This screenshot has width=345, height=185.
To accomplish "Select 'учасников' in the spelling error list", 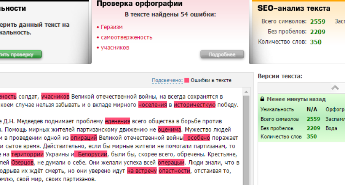I will 115,48.
